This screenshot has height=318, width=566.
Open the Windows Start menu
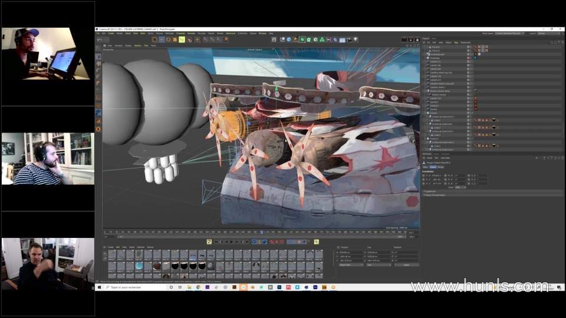(x=99, y=287)
